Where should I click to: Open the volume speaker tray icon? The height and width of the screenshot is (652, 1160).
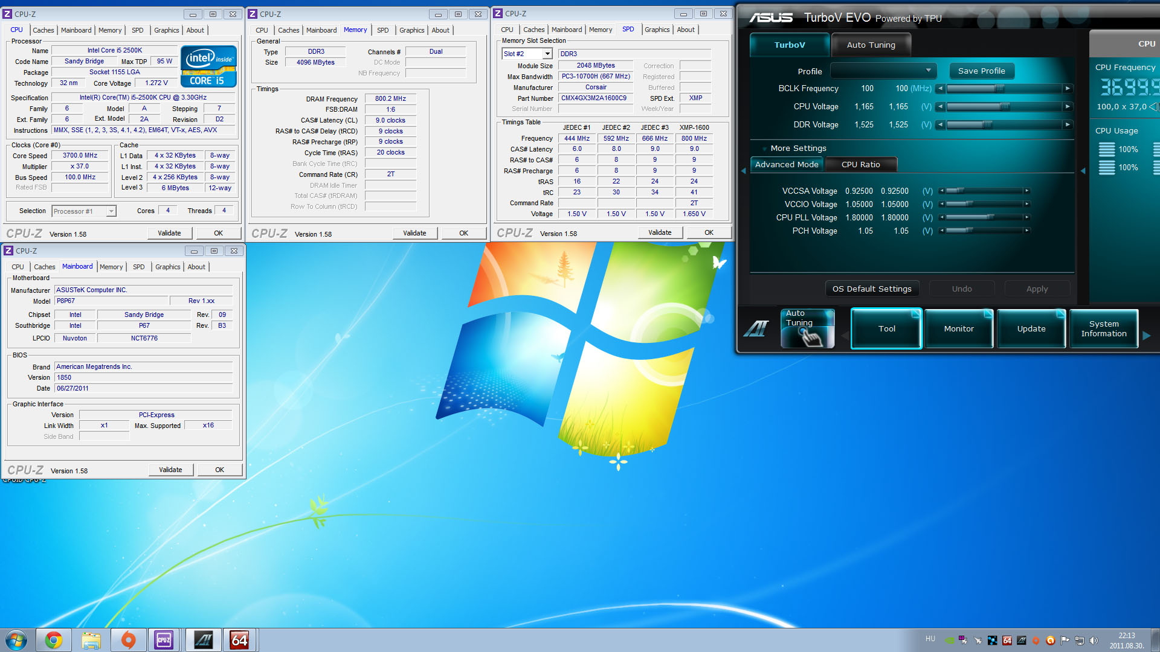(1094, 641)
